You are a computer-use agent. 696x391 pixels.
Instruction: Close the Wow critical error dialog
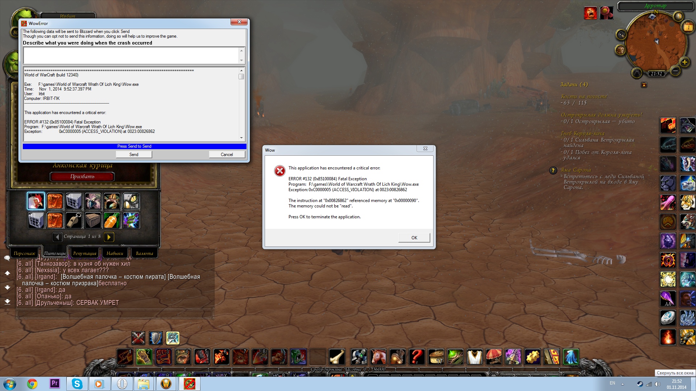point(425,149)
